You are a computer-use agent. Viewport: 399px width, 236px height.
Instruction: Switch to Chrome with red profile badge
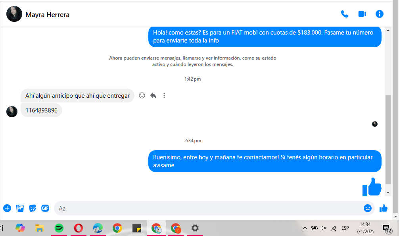176,228
